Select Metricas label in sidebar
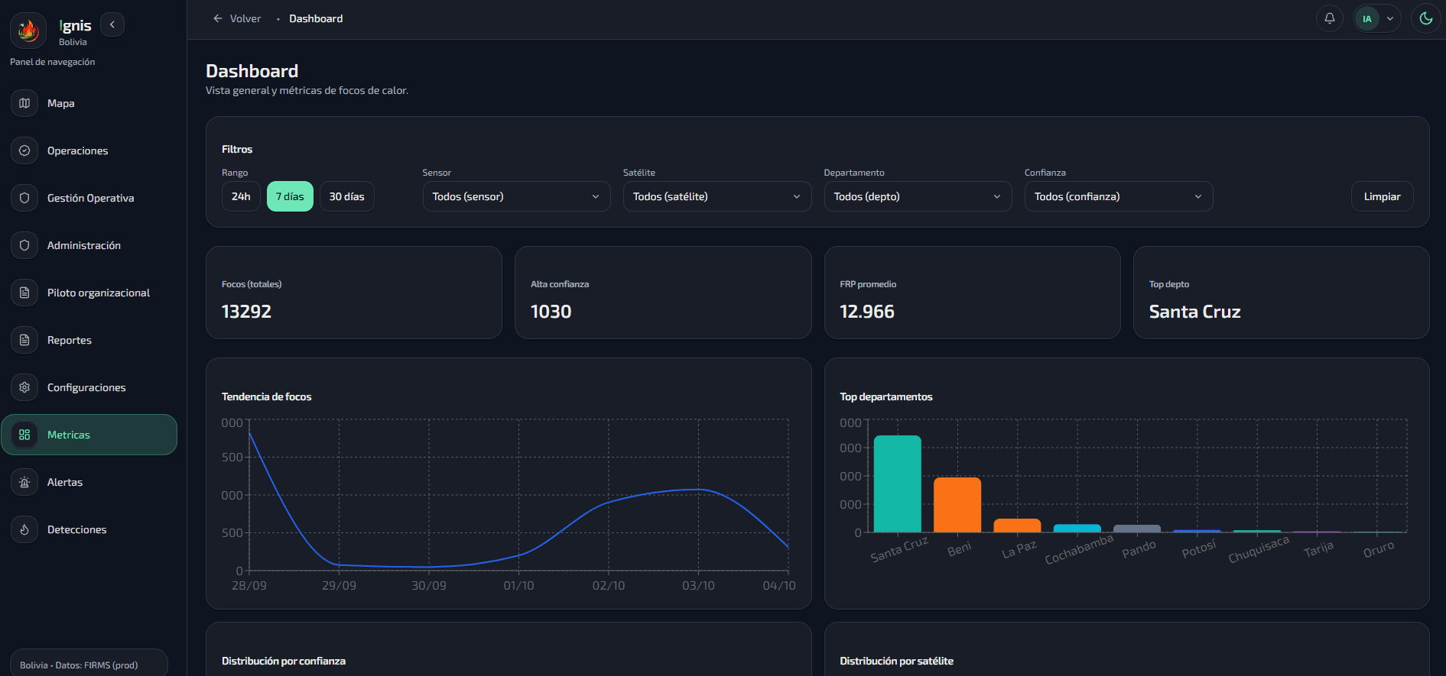Image resolution: width=1446 pixels, height=676 pixels. (69, 435)
